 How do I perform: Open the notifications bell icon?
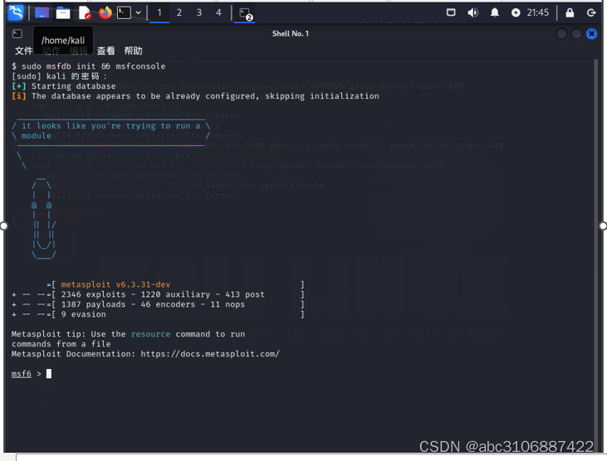click(x=494, y=12)
